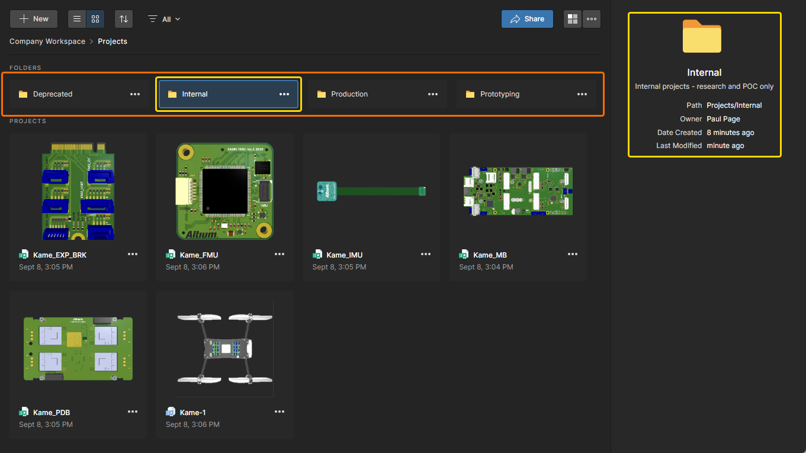Open the Production folder options dropdown
This screenshot has height=453, width=806.
tap(433, 94)
